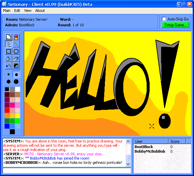This screenshot has width=194, height=176.
Task: Click the undo arrow tool
Action: (x=9, y=66)
